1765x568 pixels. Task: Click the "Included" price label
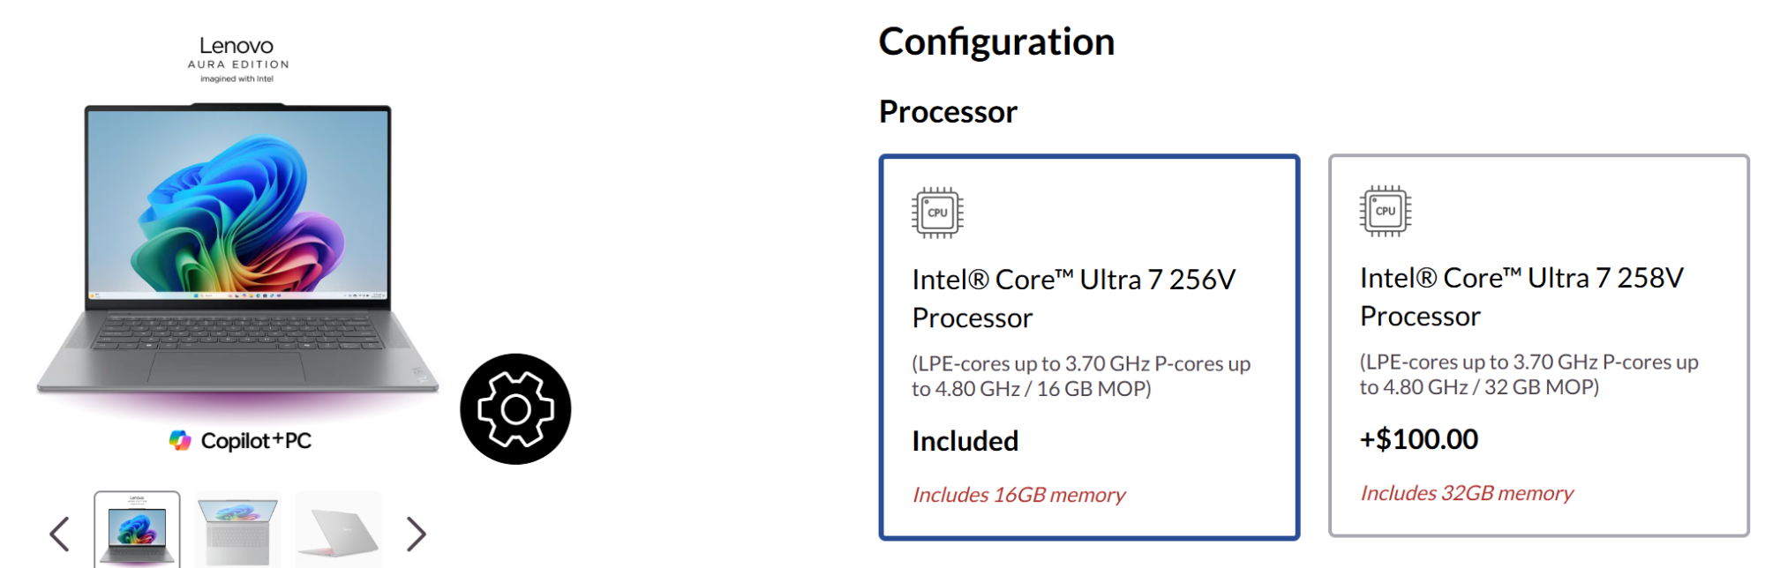(x=965, y=441)
